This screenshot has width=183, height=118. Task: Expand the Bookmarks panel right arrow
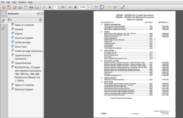point(42,14)
